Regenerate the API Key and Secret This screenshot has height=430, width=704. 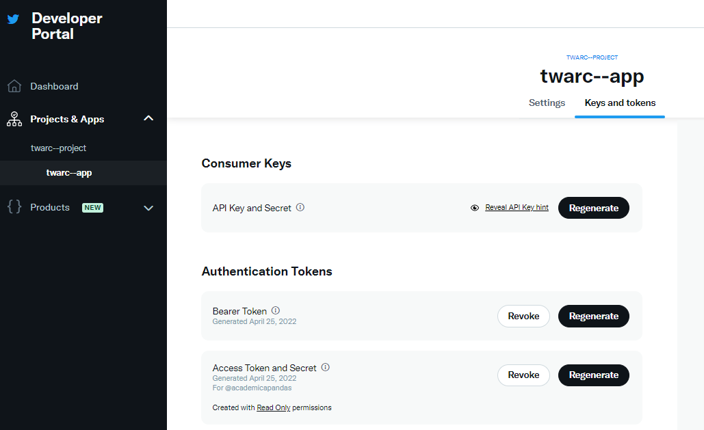click(x=594, y=208)
